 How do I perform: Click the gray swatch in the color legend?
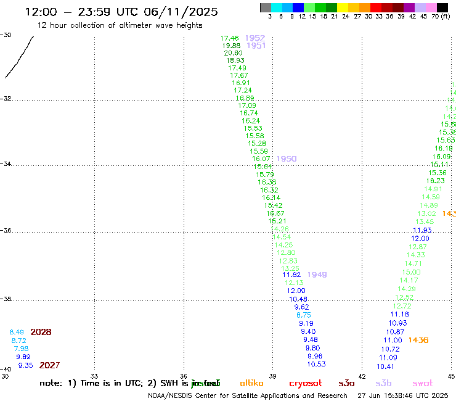tap(266, 7)
